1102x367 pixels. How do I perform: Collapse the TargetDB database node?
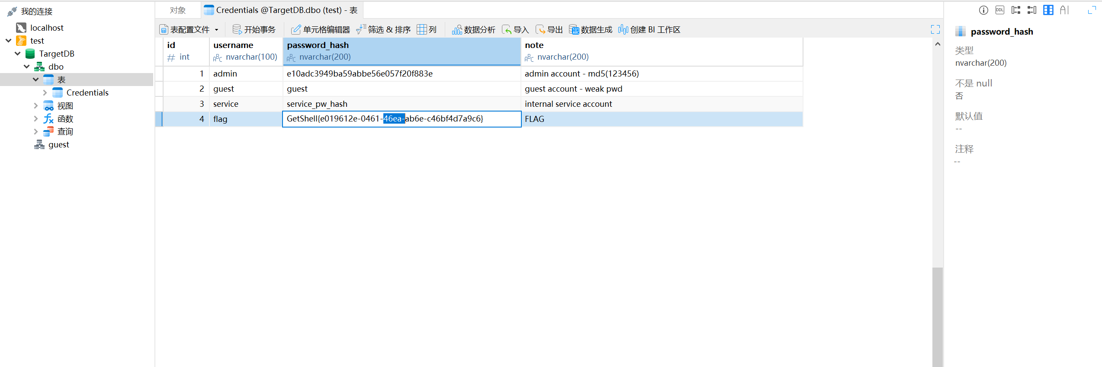coord(18,54)
